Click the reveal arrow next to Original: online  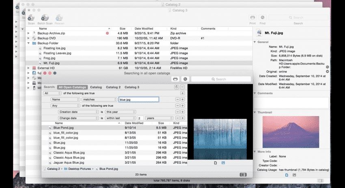[328, 71]
